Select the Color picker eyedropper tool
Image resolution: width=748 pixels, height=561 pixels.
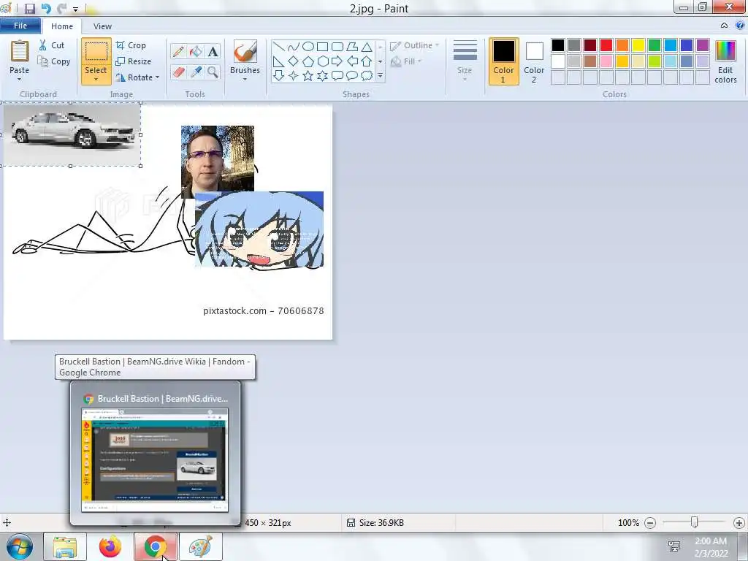[196, 72]
